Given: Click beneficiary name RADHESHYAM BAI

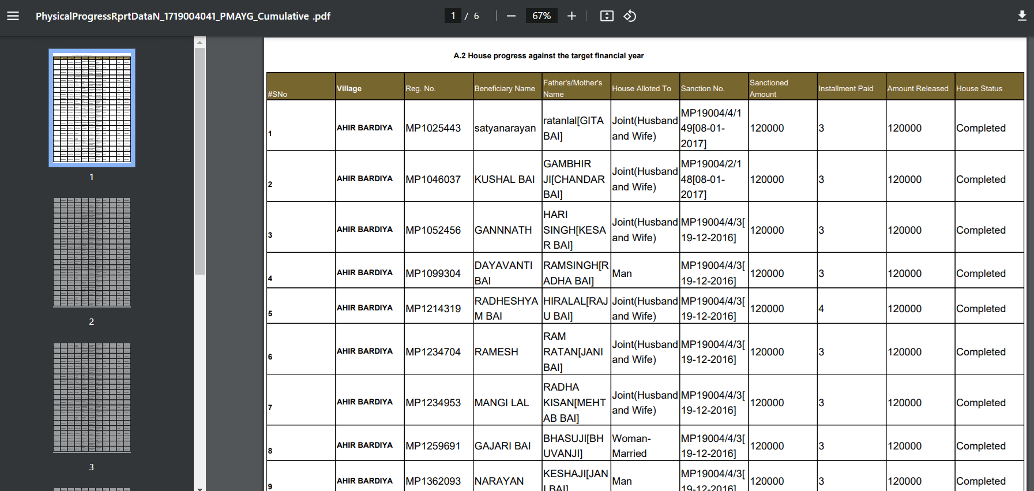Looking at the screenshot, I should (506, 309).
